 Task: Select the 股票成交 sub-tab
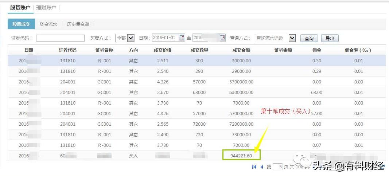point(21,24)
